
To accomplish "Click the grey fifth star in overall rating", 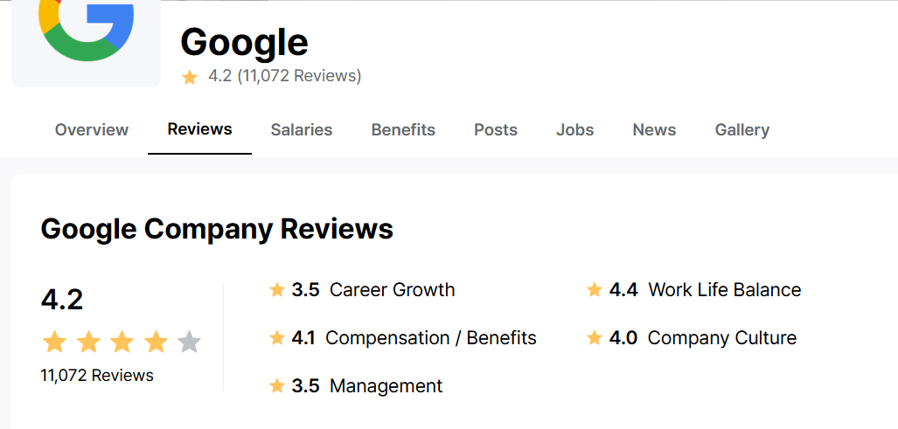I will tap(190, 342).
